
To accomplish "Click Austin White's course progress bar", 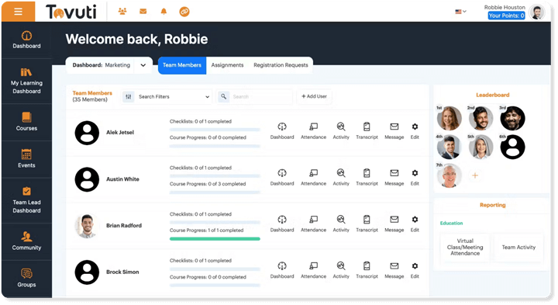I will coord(215,192).
